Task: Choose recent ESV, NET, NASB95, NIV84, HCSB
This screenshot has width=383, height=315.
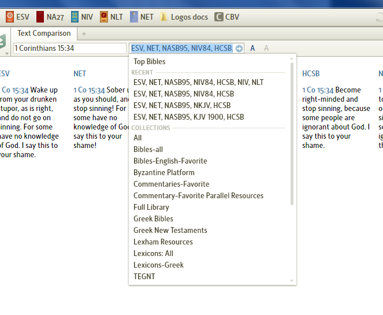Action: tap(184, 94)
